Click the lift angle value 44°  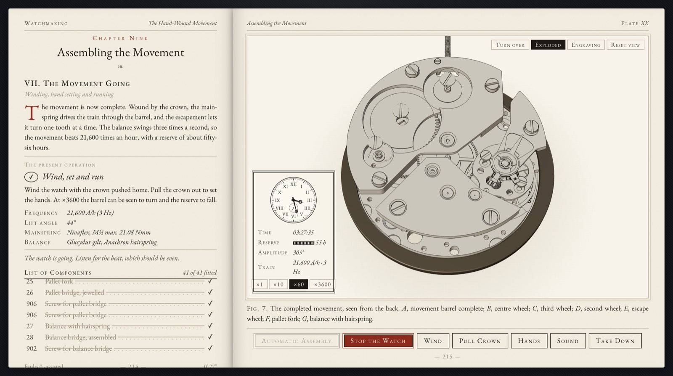pos(72,222)
